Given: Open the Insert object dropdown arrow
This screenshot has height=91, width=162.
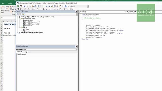Looking at the screenshot, I should [x=23, y=6].
